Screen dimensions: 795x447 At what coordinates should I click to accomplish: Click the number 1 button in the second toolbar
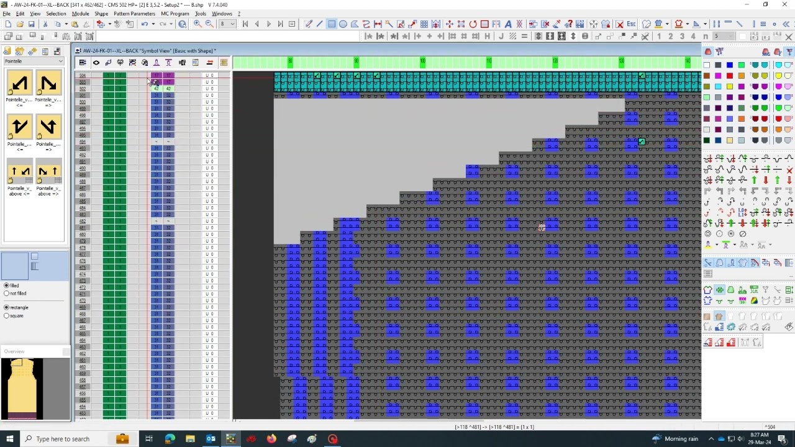pos(658,37)
